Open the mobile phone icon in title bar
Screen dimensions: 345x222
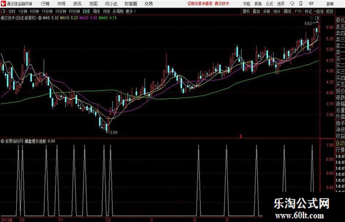(x=301, y=4)
